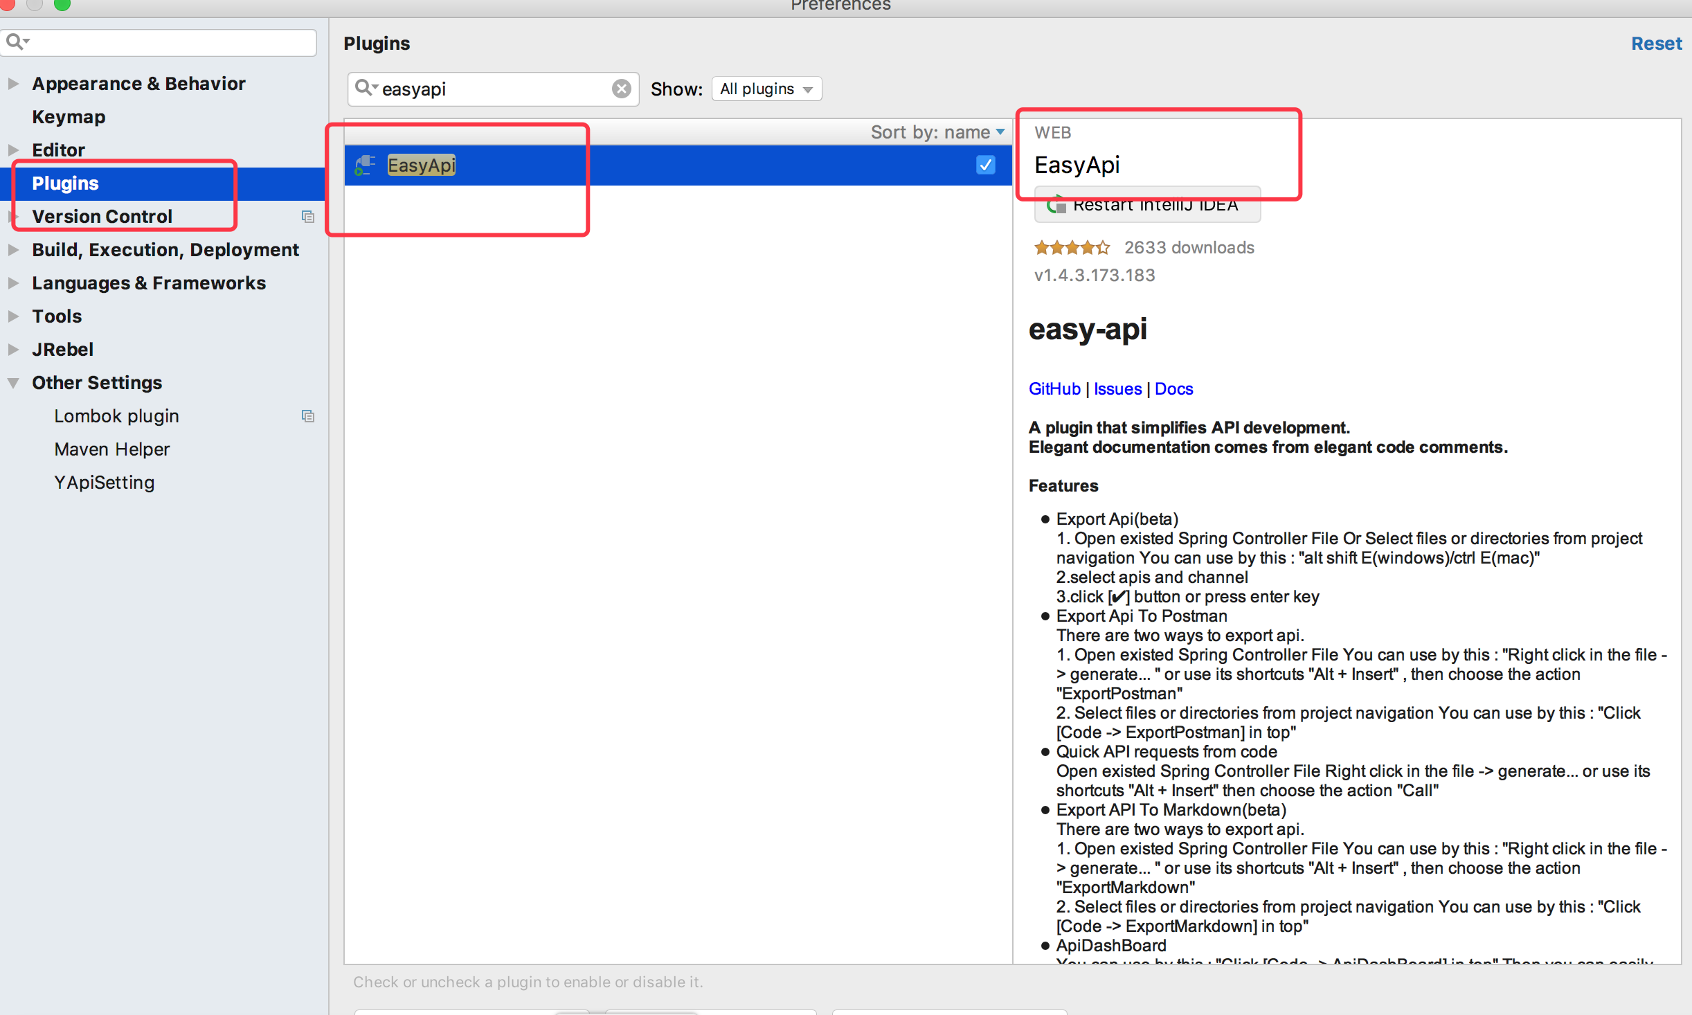This screenshot has width=1692, height=1015.
Task: Open Maven Helper settings
Action: click(x=111, y=449)
